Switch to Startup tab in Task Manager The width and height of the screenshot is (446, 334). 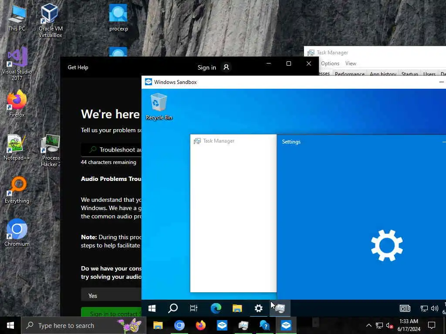tap(409, 73)
